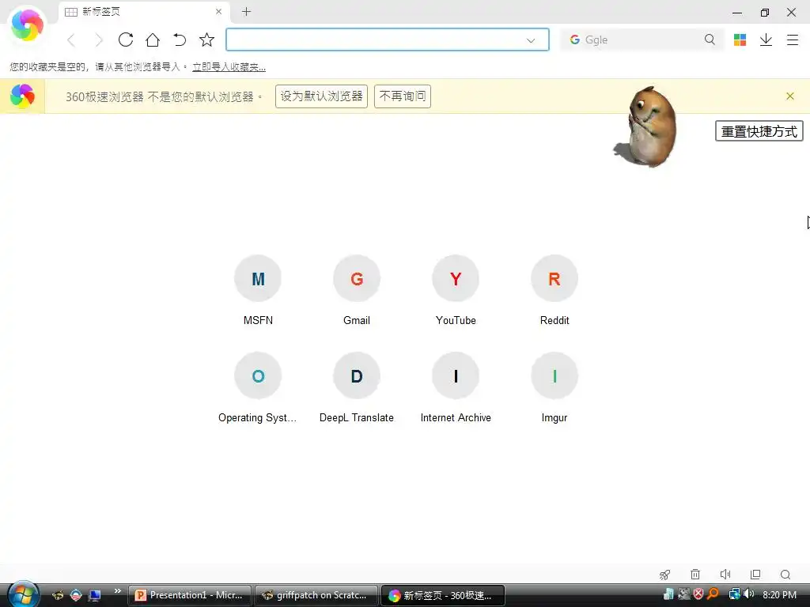
Task: Open the DeepL Translate shortcut tile
Action: [x=357, y=388]
